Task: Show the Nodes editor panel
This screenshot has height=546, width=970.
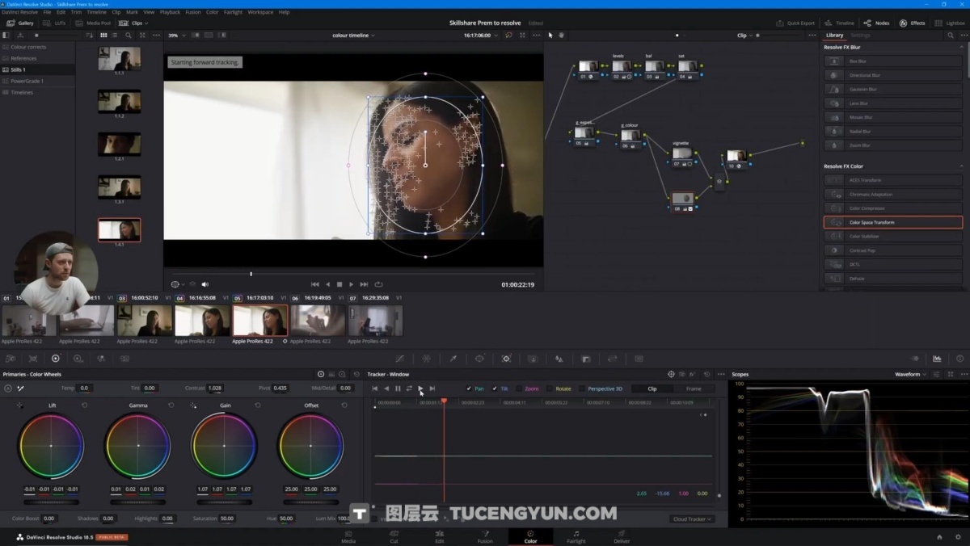Action: [x=876, y=23]
